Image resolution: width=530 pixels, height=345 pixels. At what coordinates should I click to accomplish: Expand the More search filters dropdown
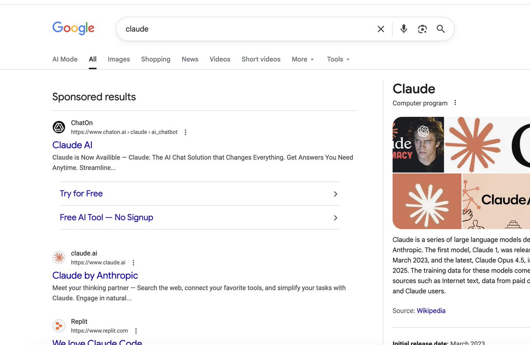point(303,59)
